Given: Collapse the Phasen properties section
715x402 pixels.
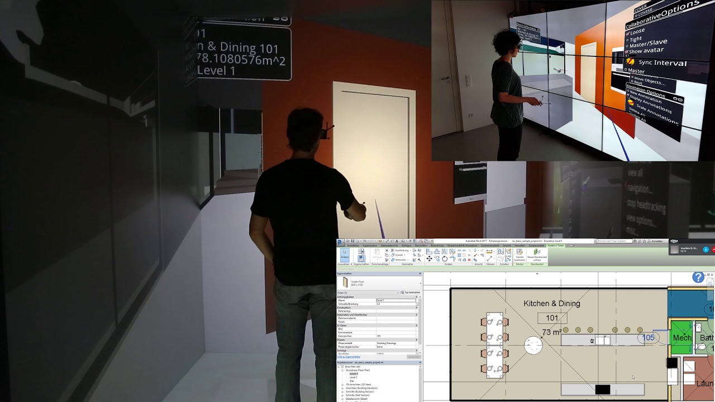Looking at the screenshot, I should [417, 339].
